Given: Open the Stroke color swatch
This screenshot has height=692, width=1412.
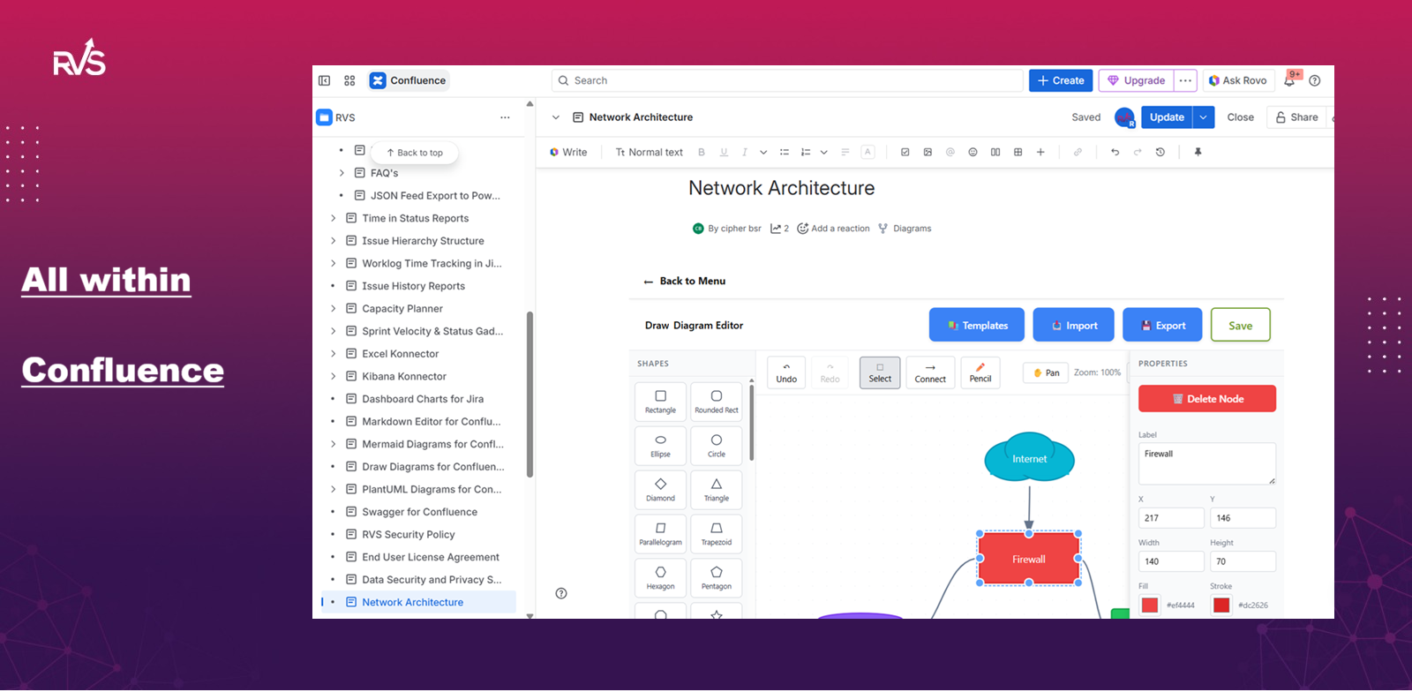Looking at the screenshot, I should coord(1221,605).
